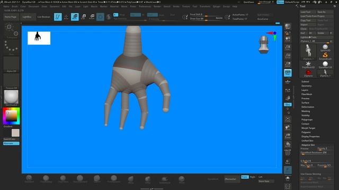Expand the Morph Target section
The height and width of the screenshot is (190, 339).
308,128
